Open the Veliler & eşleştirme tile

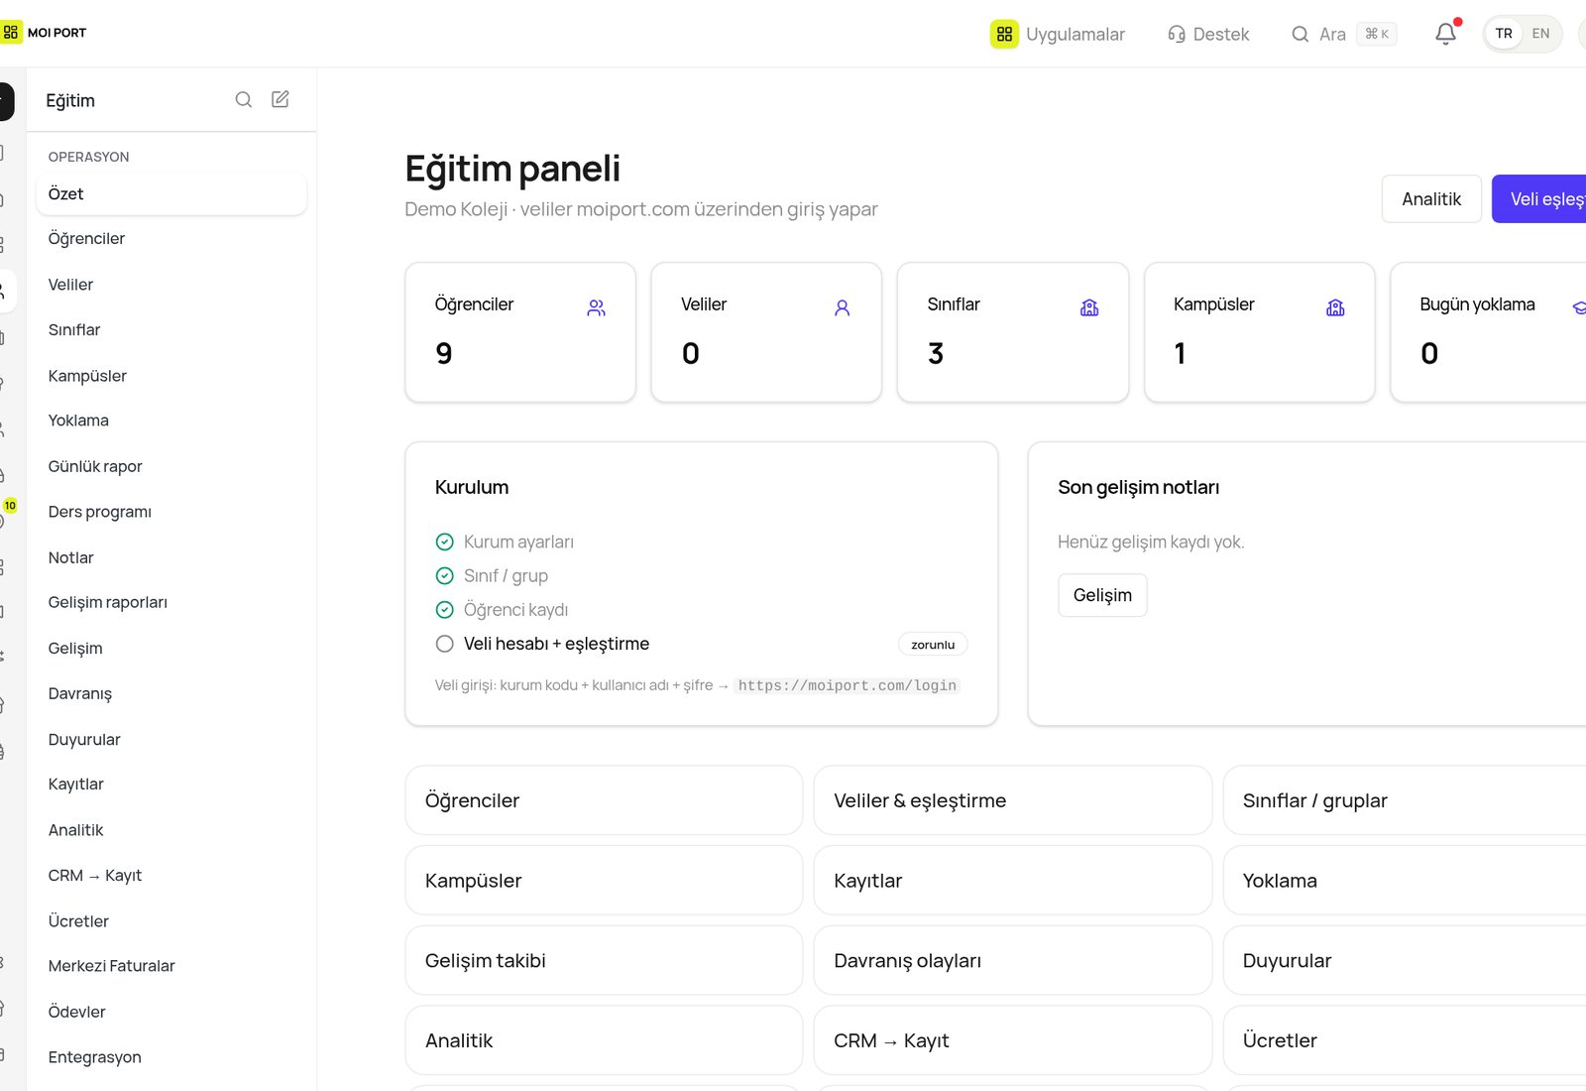pyautogui.click(x=1013, y=800)
